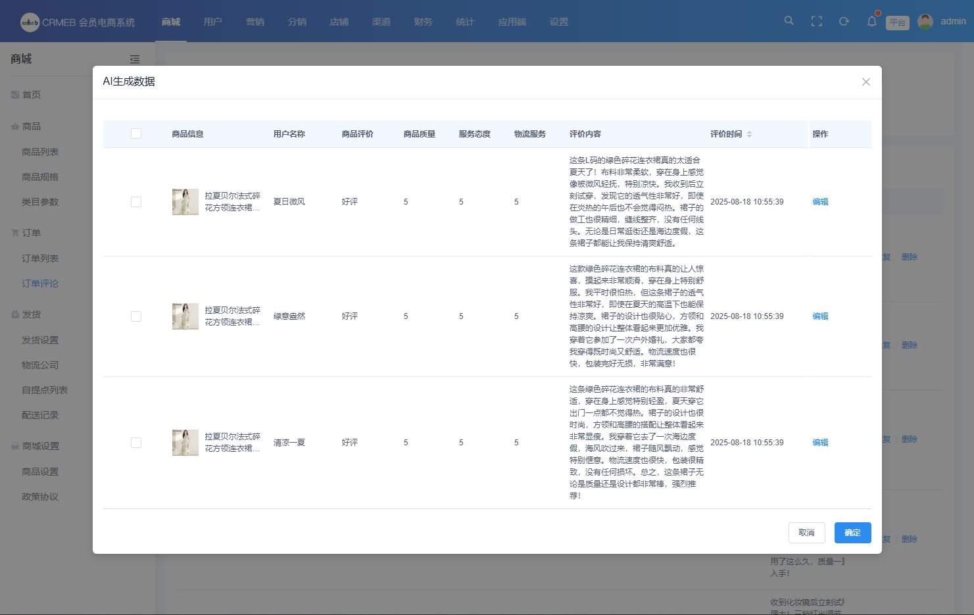Click the refresh page icon
Viewport: 974px width, 615px height.
coord(844,22)
